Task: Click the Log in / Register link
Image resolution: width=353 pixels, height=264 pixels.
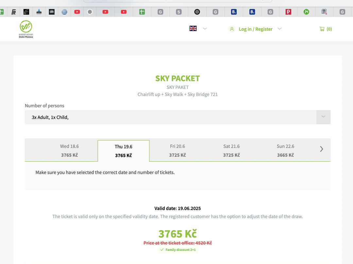Action: 255,29
